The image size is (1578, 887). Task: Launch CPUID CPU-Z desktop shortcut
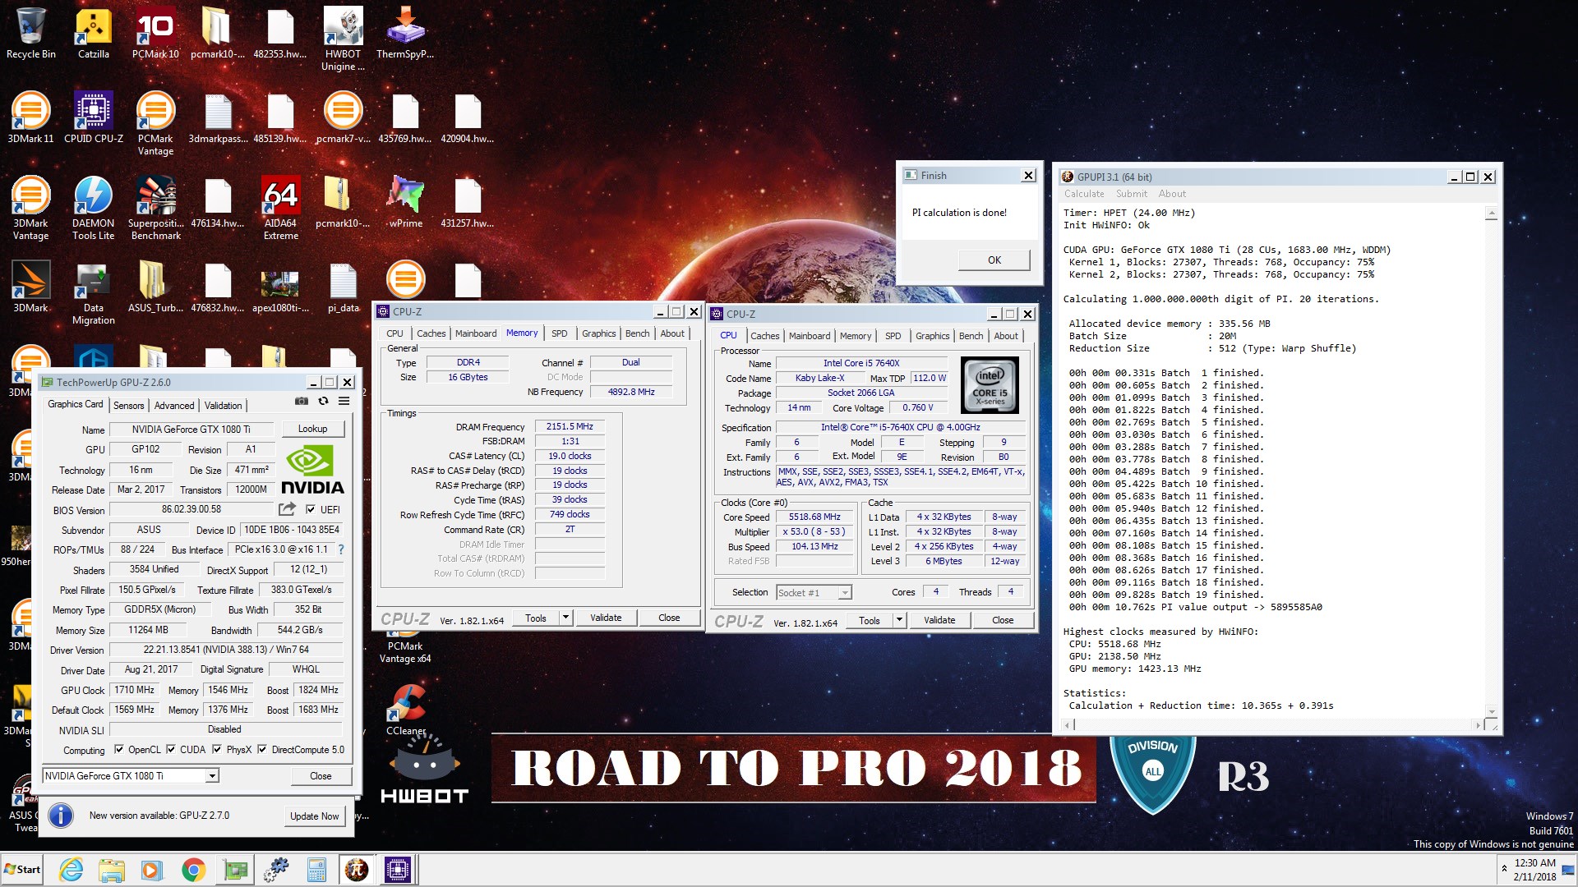point(94,117)
